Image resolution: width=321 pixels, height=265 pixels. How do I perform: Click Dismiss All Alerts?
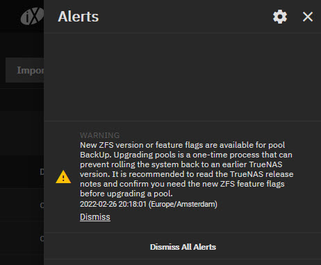point(183,247)
